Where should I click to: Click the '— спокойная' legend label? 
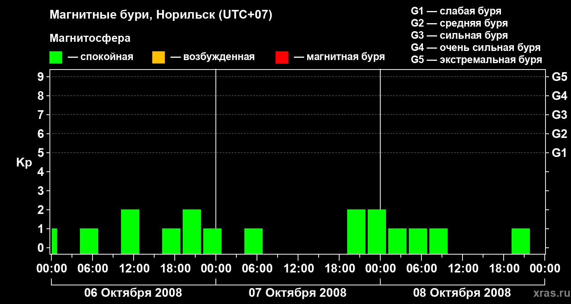coord(100,57)
